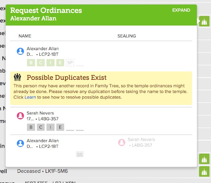Open the Learn link about duplicates
The width and height of the screenshot is (211, 183).
30,97
